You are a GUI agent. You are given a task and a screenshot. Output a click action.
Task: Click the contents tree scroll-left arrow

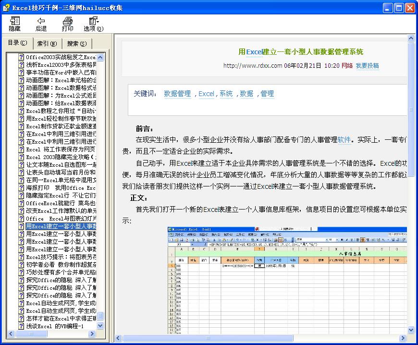[x=11, y=333]
